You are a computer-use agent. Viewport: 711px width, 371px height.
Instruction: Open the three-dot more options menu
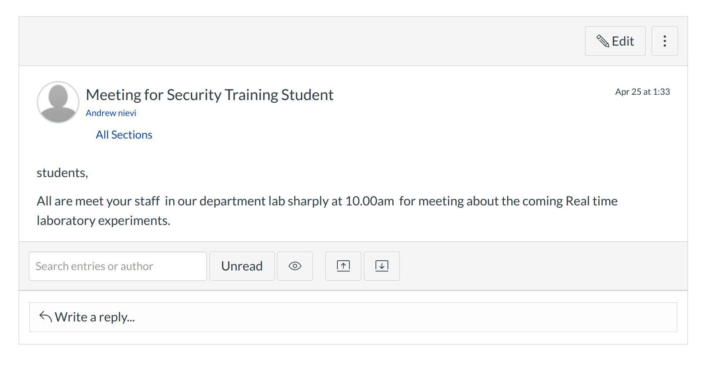click(664, 41)
